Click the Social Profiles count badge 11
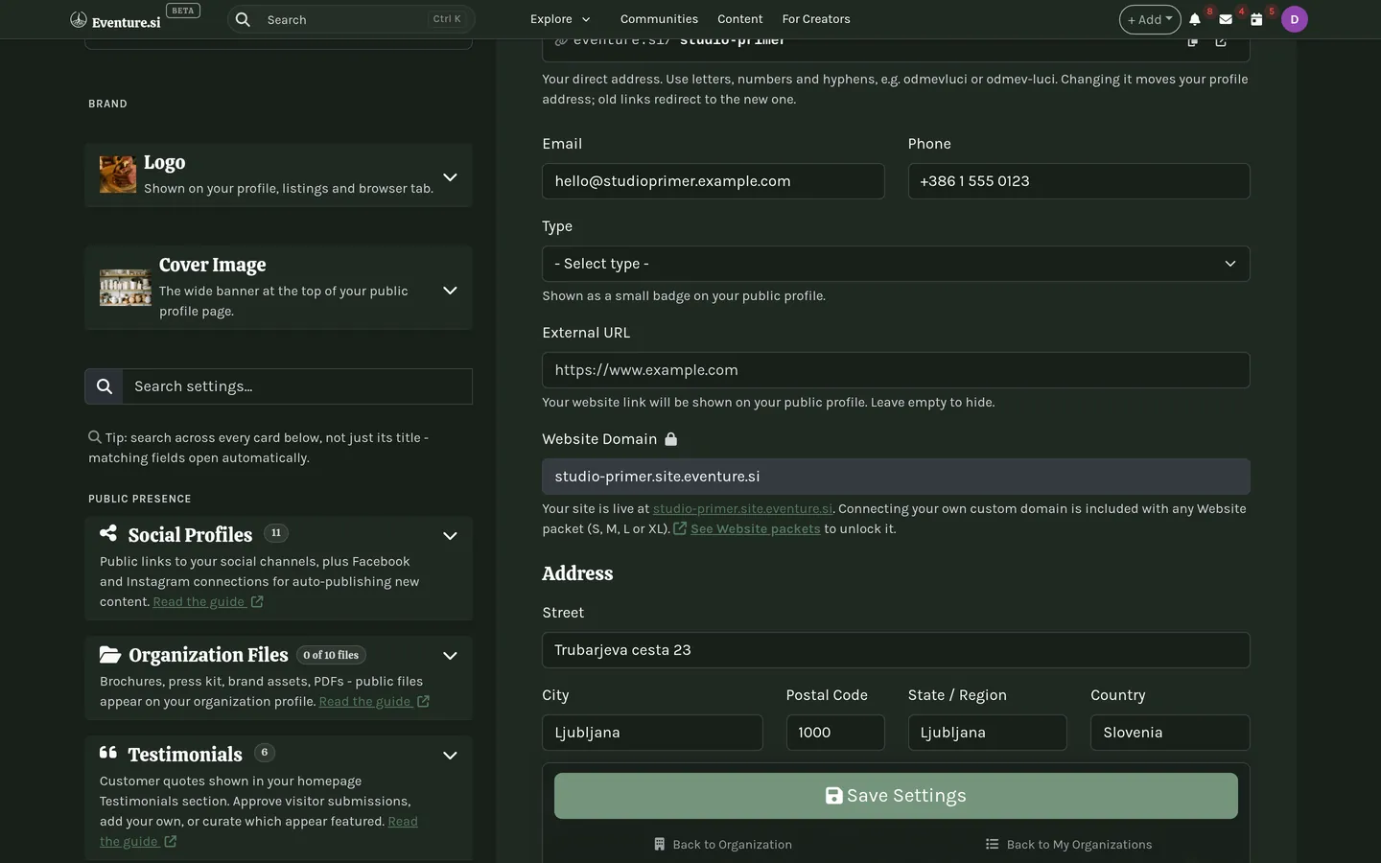This screenshot has height=863, width=1381. pyautogui.click(x=276, y=533)
